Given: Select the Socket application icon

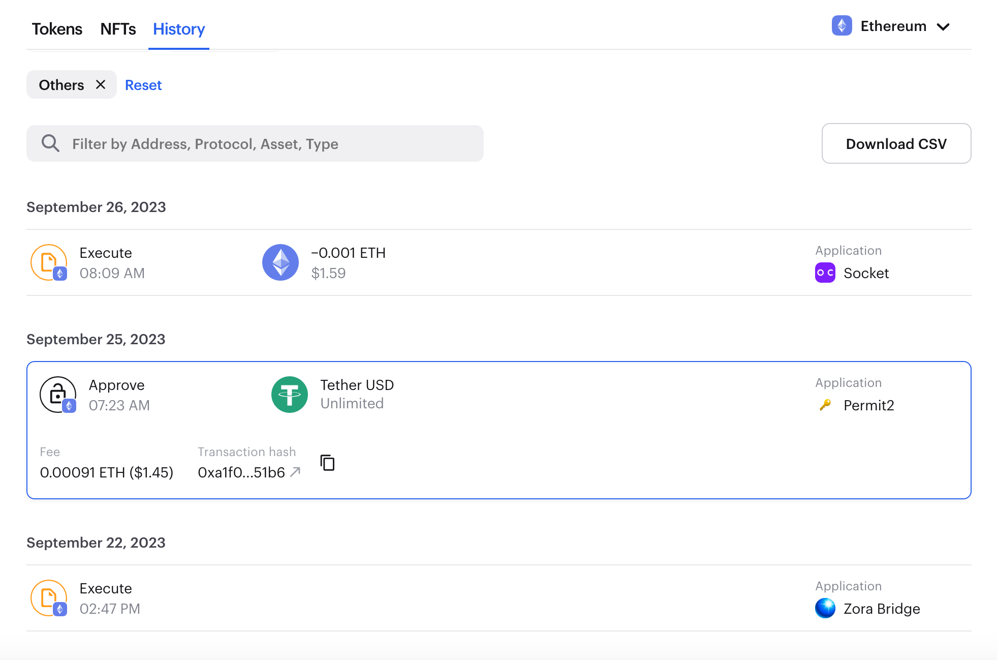Looking at the screenshot, I should pos(824,273).
